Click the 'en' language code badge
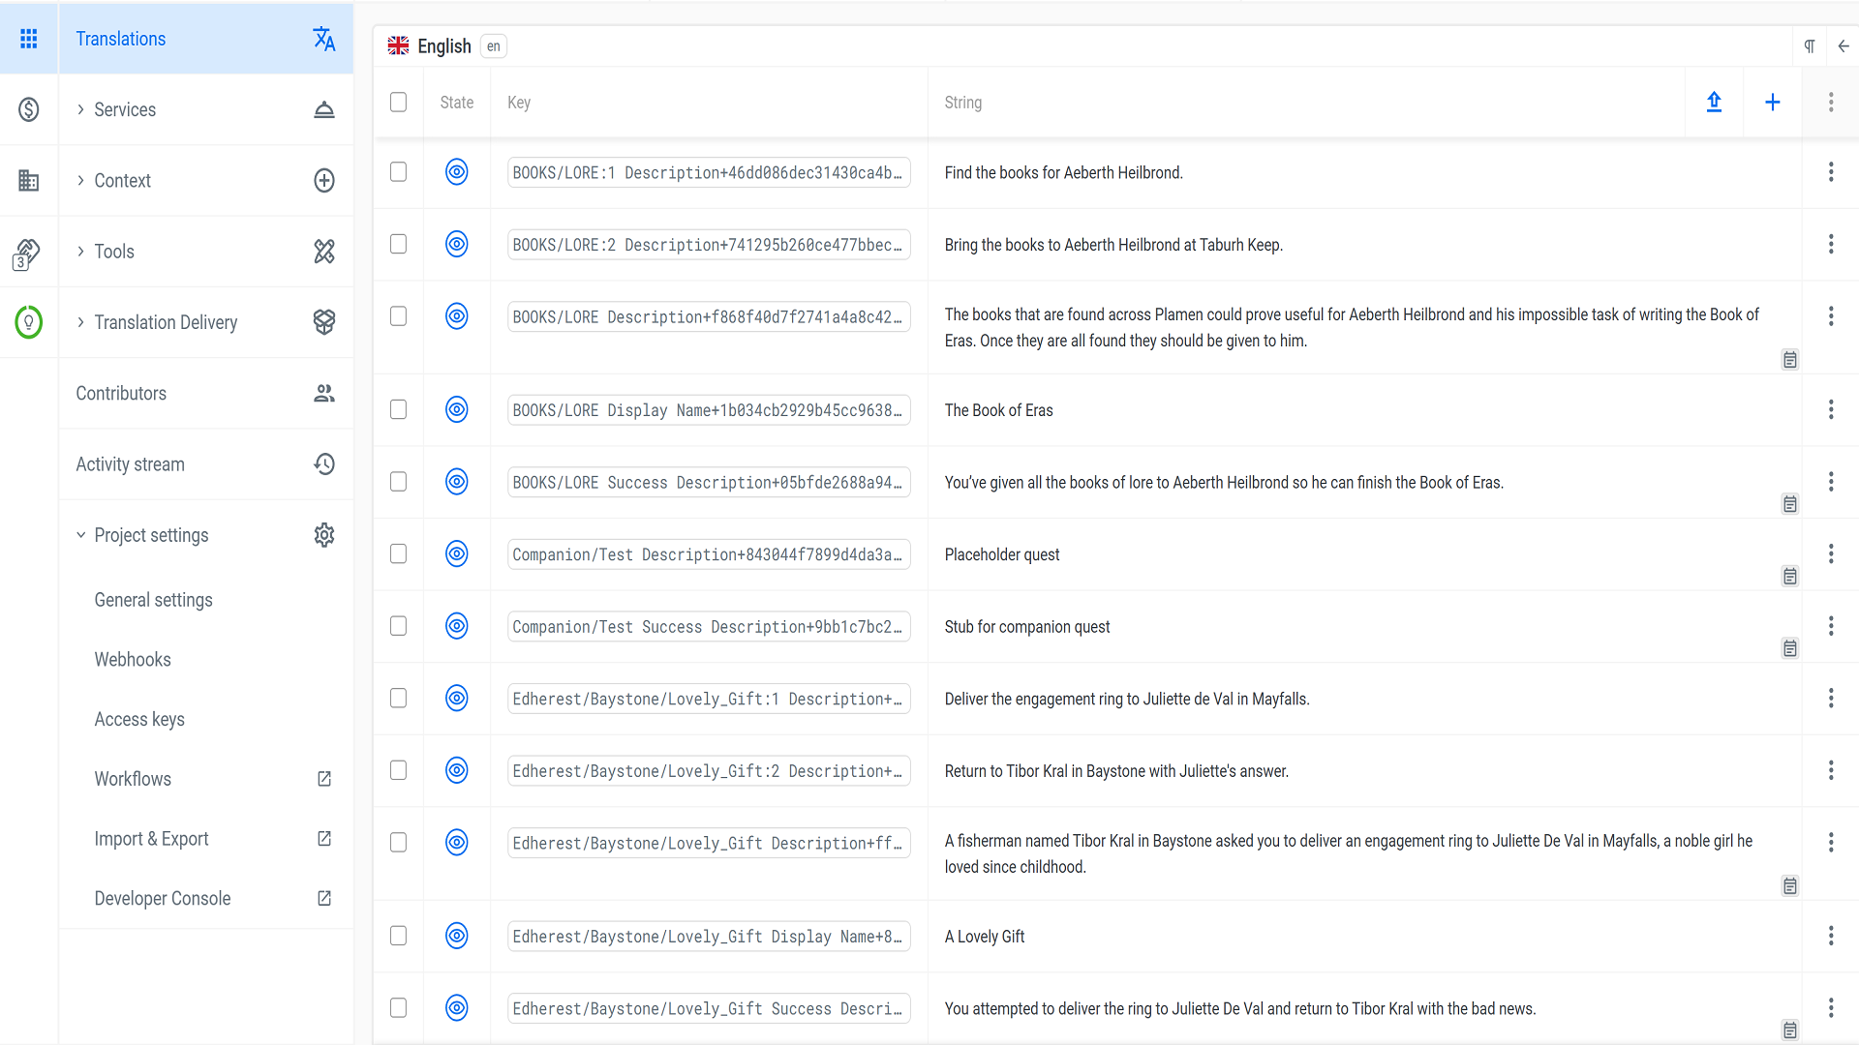 [494, 46]
